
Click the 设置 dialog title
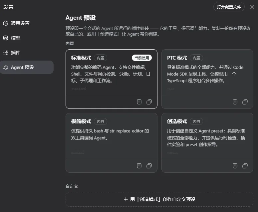(x=8, y=7)
